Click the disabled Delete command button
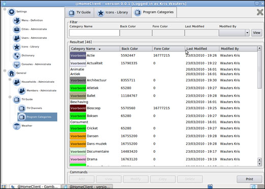Screen dimensions: 265x189 (190, 179)
